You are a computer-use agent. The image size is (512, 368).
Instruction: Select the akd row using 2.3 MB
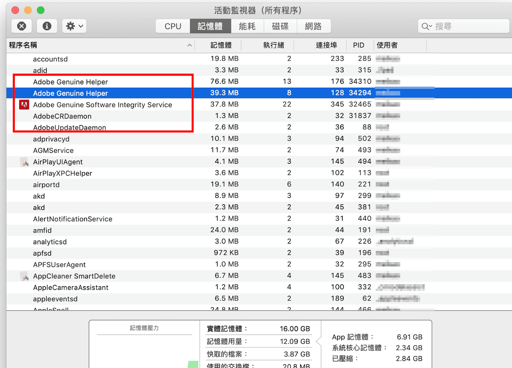coord(259,208)
